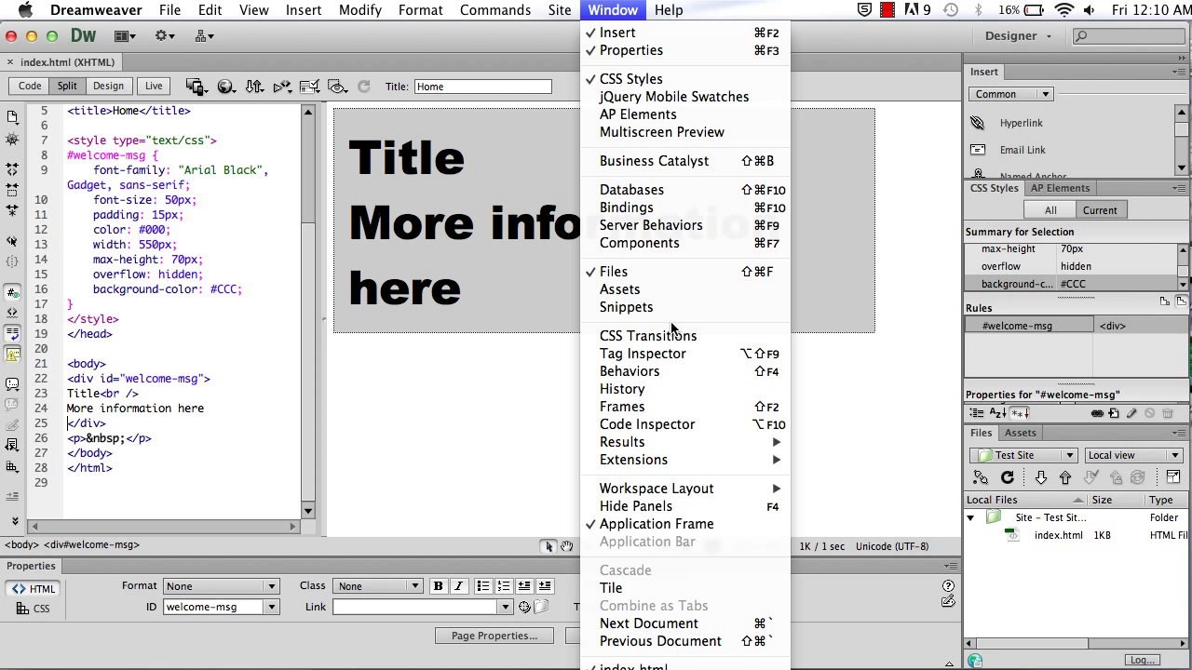Open the Common category dropdown in Insert panel
The width and height of the screenshot is (1192, 670).
1011,94
